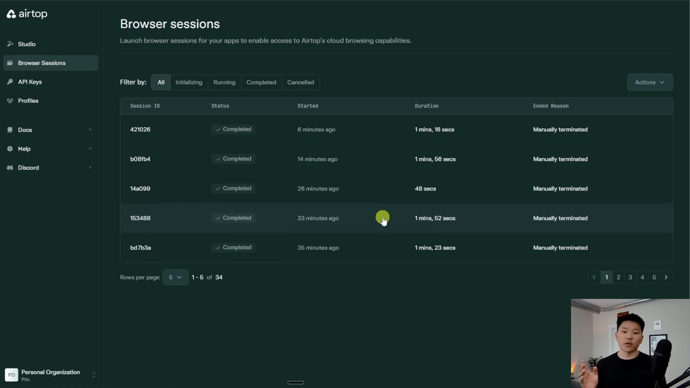The image size is (690, 388).
Task: Click the Docs book icon
Action: click(x=10, y=130)
